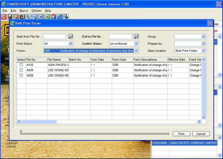Open the Utilities menu
This screenshot has width=223, height=159.
pos(37,11)
